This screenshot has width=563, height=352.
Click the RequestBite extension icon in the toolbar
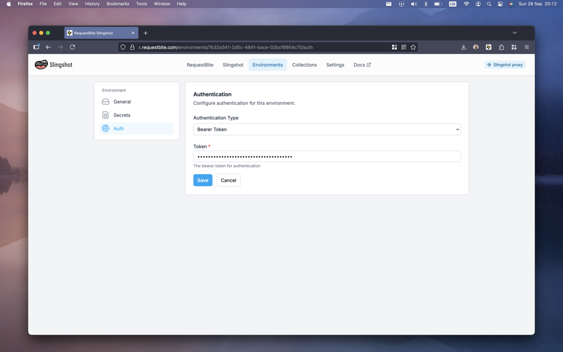pyautogui.click(x=488, y=47)
